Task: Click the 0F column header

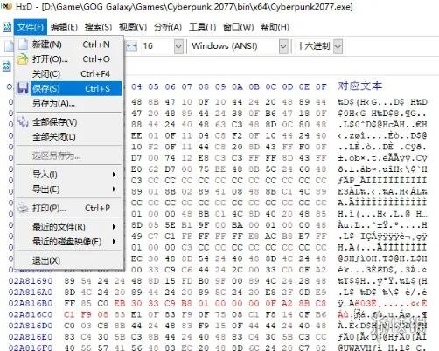Action: (x=321, y=86)
